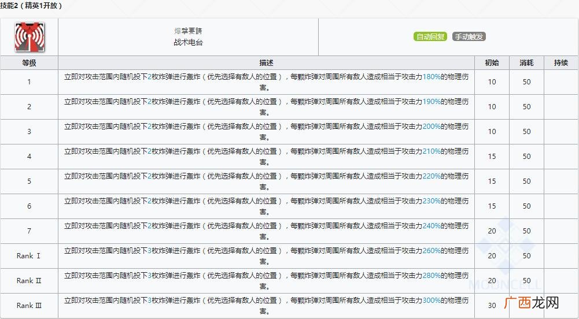Click the description containing 190%
579x319 pixels.
[x=266, y=107]
